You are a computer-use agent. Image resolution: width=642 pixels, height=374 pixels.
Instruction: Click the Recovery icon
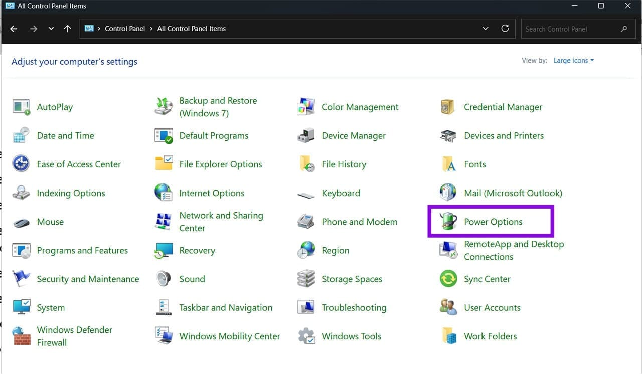(164, 250)
